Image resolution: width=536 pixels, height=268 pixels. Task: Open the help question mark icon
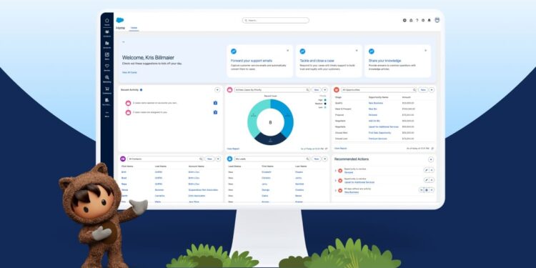(x=417, y=20)
